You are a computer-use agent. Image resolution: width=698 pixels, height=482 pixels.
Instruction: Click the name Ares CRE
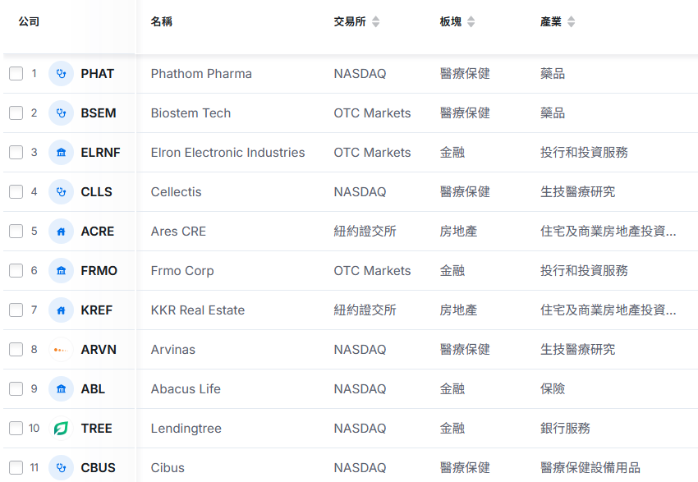[178, 232]
